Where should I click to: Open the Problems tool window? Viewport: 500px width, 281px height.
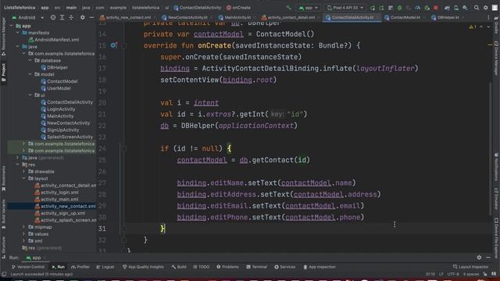click(227, 267)
